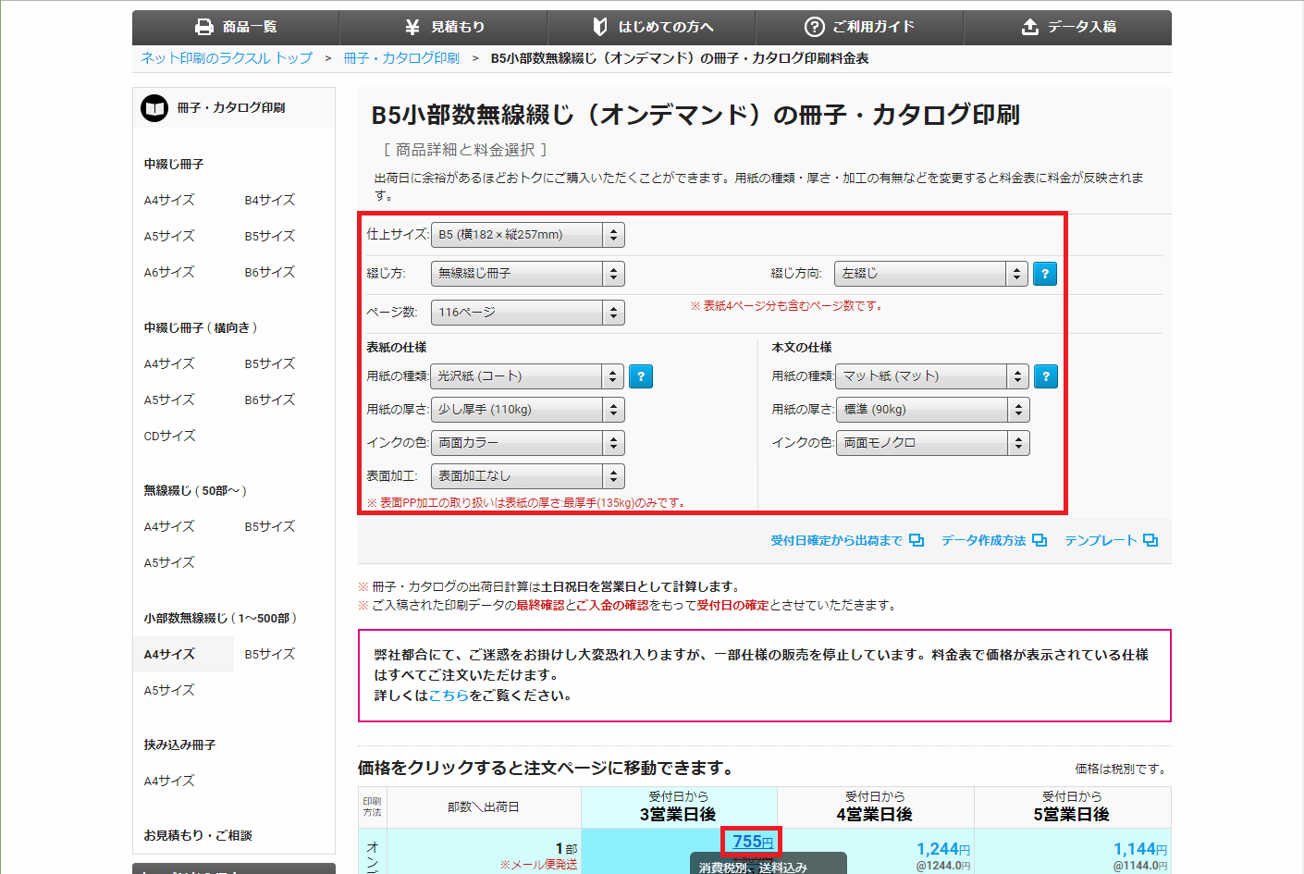
Task: Expand the 表面加工 dropdown
Action: coord(527,476)
